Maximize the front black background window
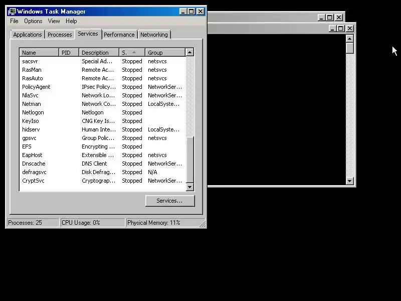The height and width of the screenshot is (301, 401). 341,29
